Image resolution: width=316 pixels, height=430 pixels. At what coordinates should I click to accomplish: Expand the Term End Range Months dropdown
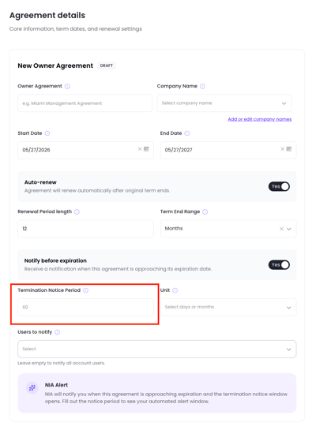(289, 229)
